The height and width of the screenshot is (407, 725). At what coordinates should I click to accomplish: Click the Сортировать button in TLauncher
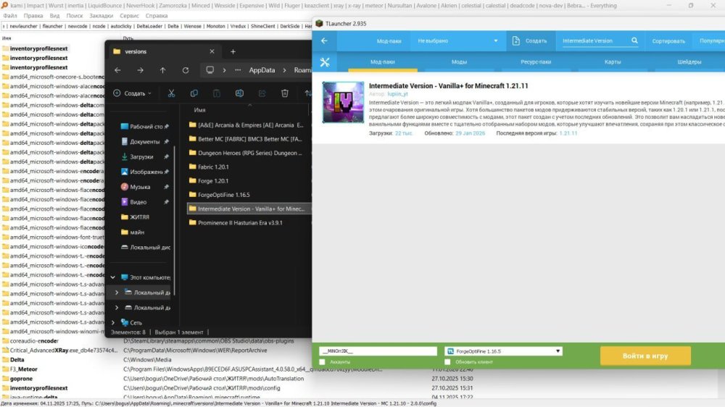point(668,41)
